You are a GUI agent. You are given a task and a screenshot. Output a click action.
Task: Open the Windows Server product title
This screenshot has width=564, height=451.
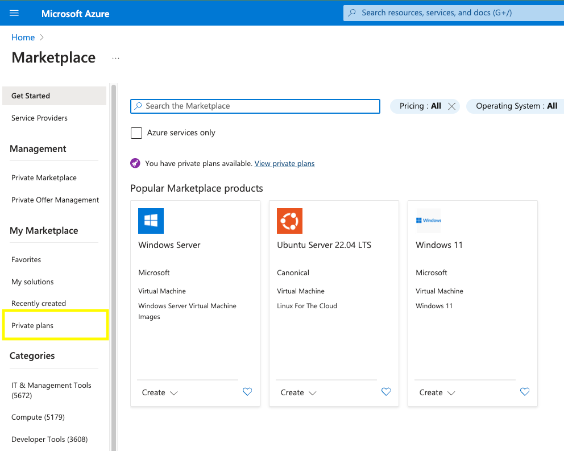click(x=169, y=245)
